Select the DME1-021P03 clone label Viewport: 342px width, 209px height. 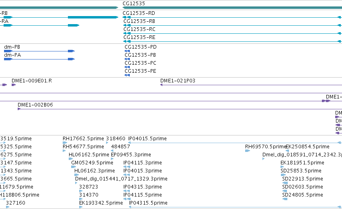178,81
